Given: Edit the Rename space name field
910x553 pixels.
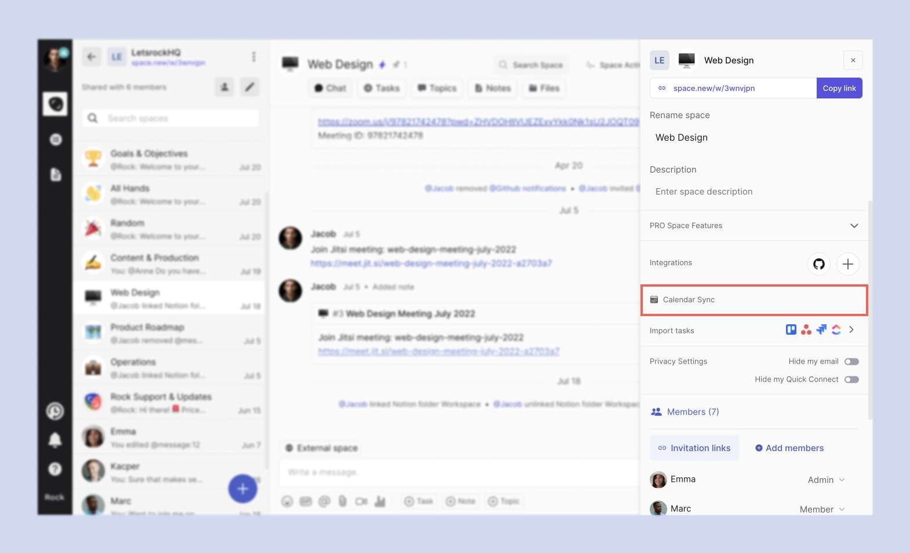Looking at the screenshot, I should point(754,137).
